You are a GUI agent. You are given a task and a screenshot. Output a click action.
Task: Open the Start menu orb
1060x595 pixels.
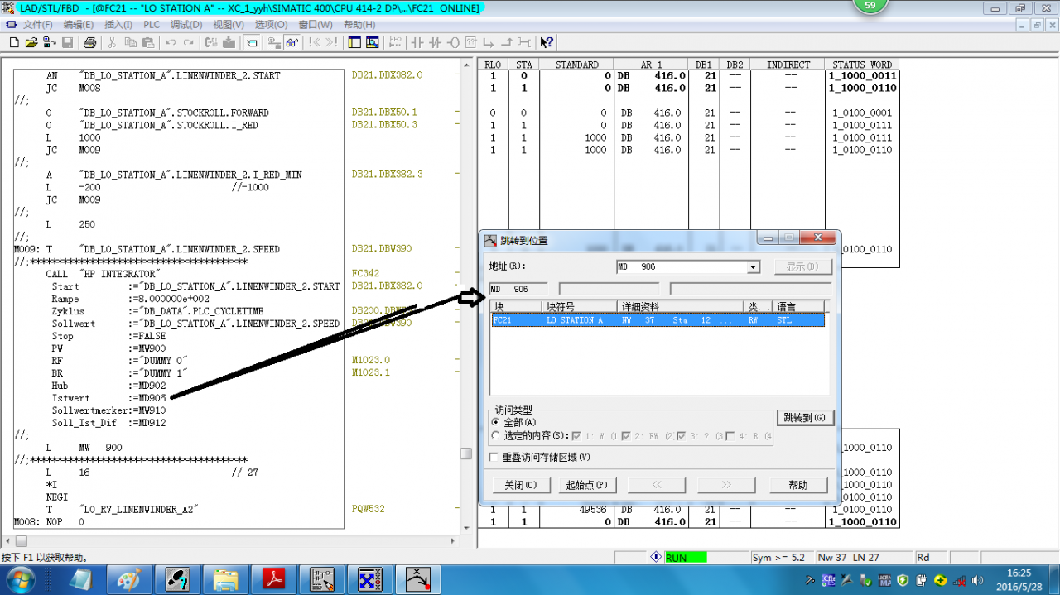(x=20, y=578)
